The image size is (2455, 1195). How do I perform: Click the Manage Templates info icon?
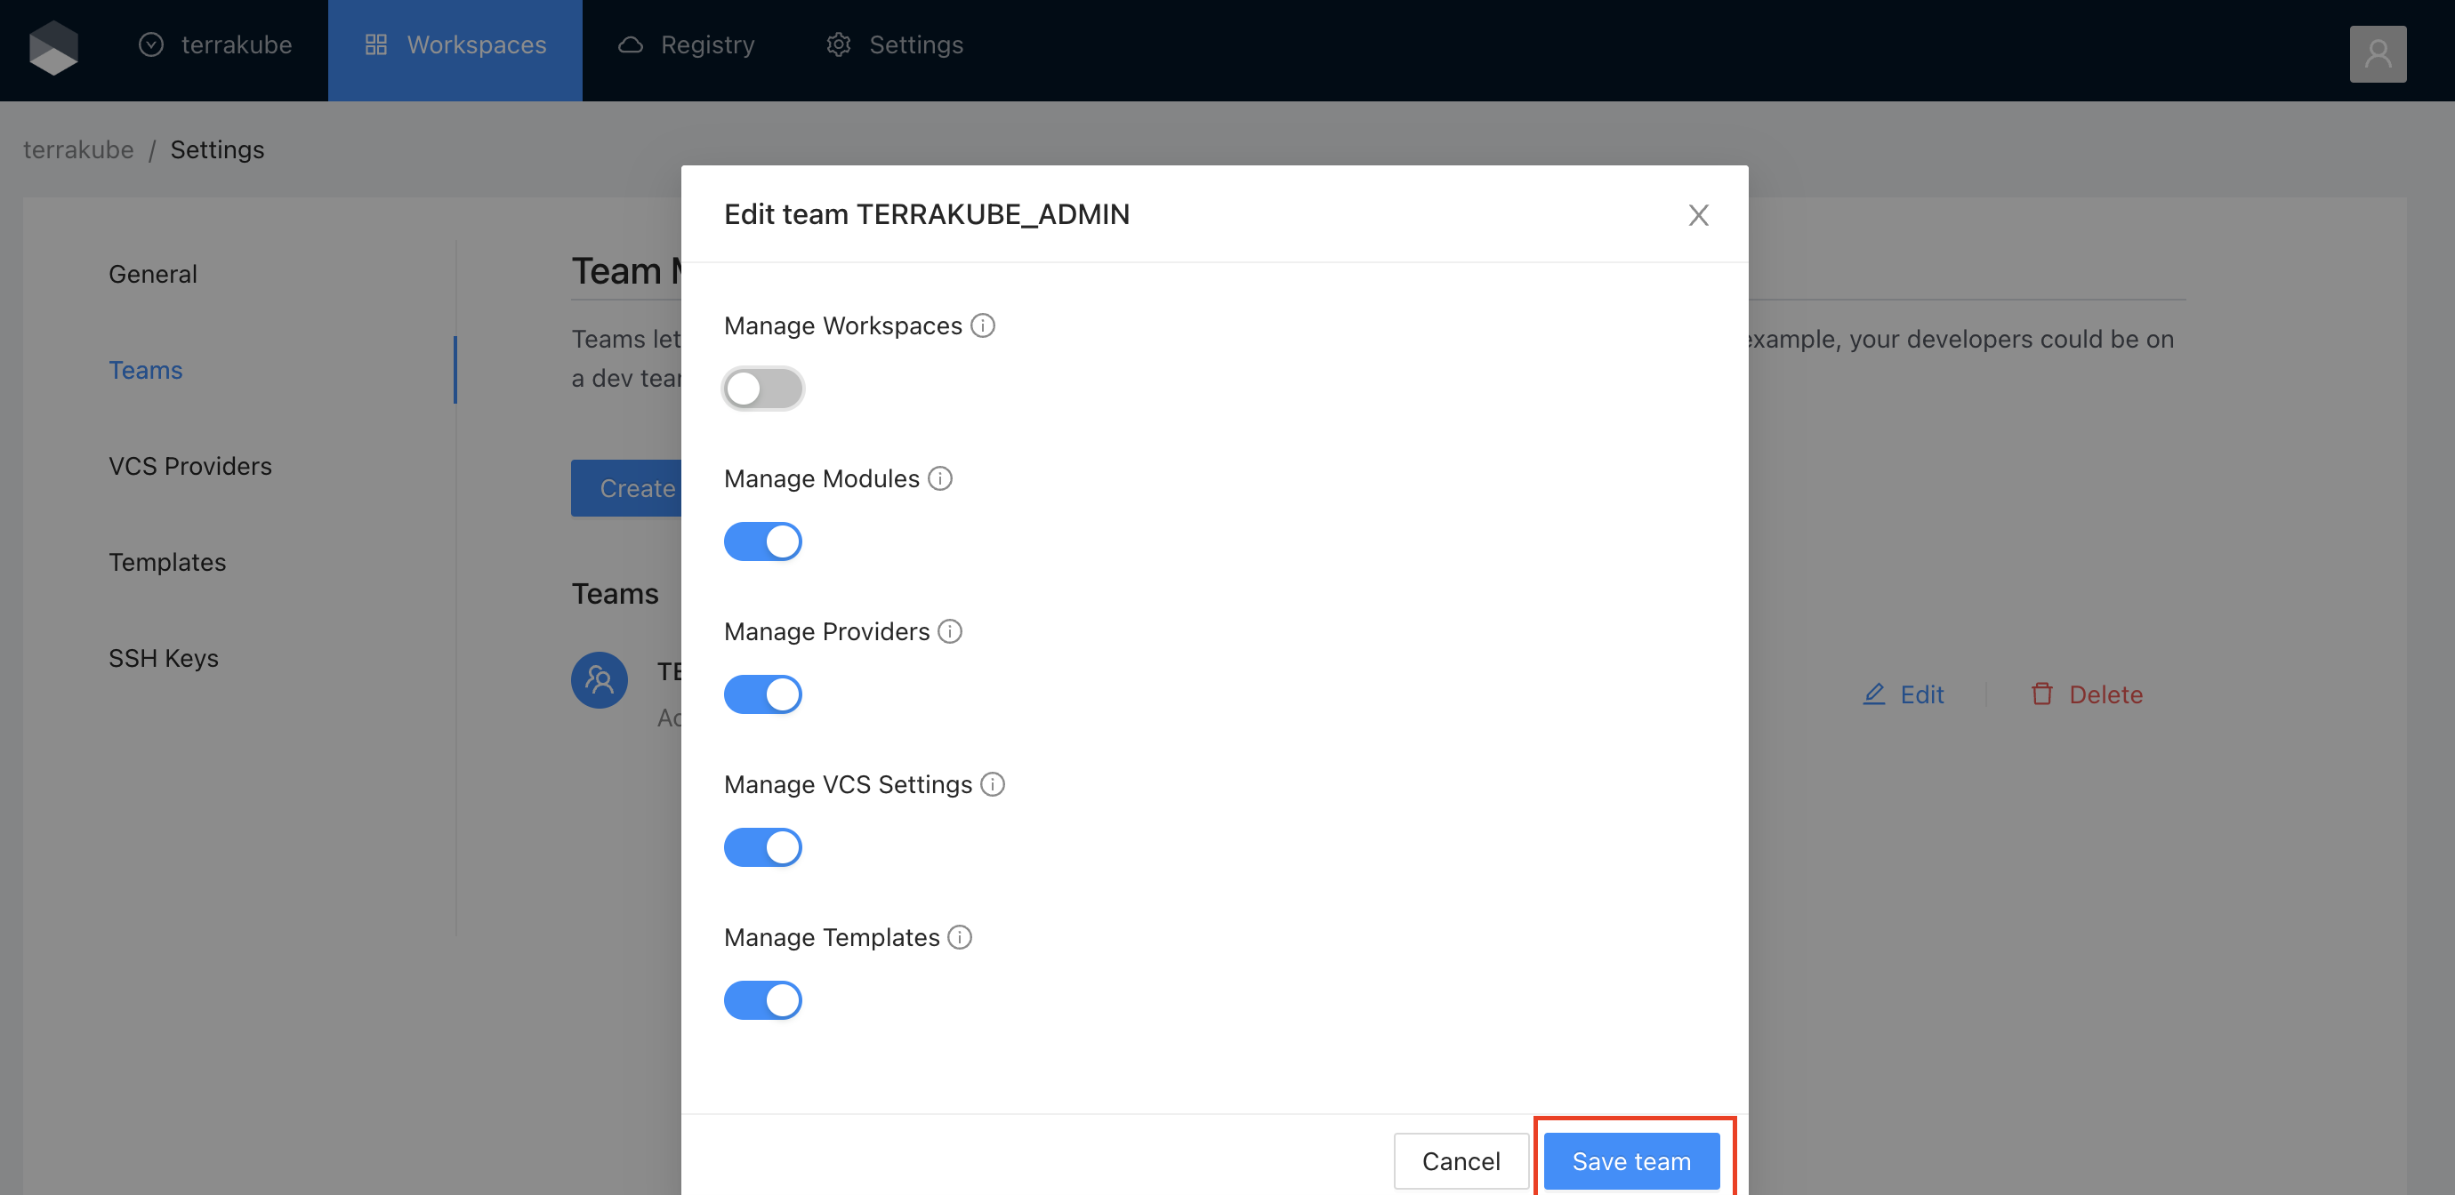(960, 937)
